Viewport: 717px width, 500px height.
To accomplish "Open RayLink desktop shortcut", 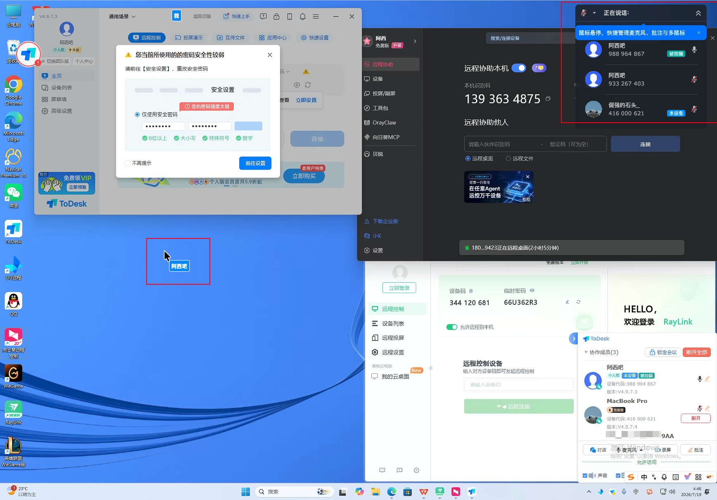I will pos(14,412).
